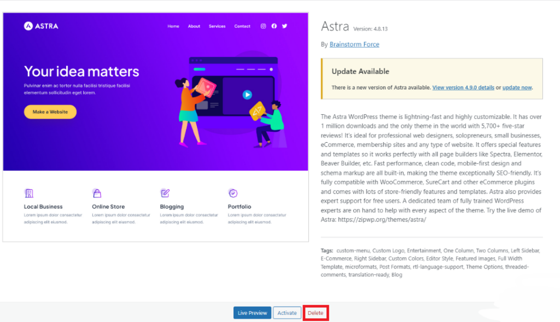
Task: Open View version 4.9.0 details
Action: coord(463,87)
